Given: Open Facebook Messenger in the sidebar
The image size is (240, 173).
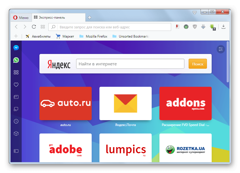Looking at the screenshot, I should point(16,48).
